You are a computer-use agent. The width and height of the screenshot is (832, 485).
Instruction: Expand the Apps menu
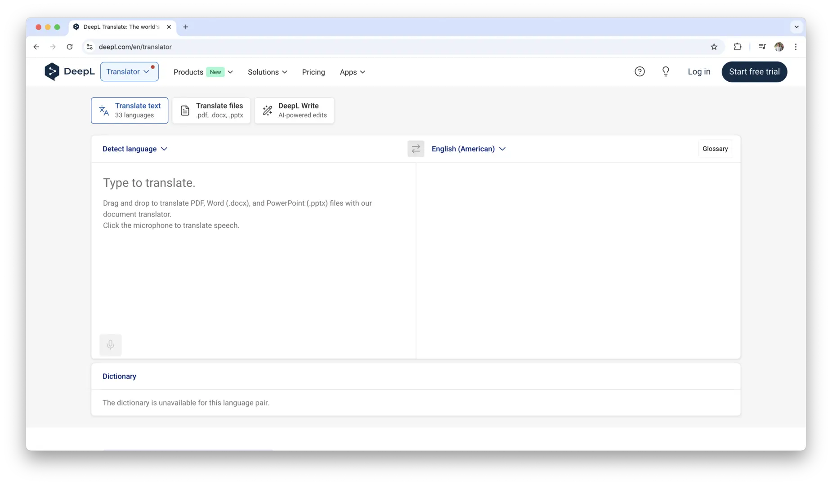pos(353,72)
